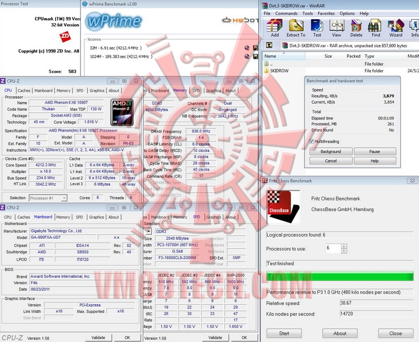Open the Wizard icon in WinRAR toolbar
419x342 pixels.
pos(396,28)
